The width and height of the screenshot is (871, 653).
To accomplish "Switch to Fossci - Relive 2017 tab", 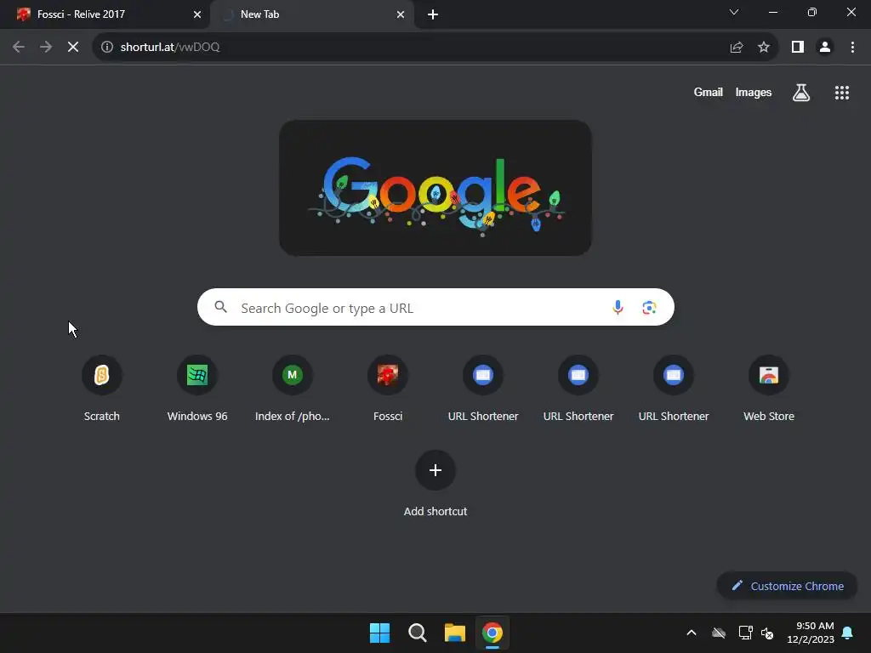I will [105, 14].
